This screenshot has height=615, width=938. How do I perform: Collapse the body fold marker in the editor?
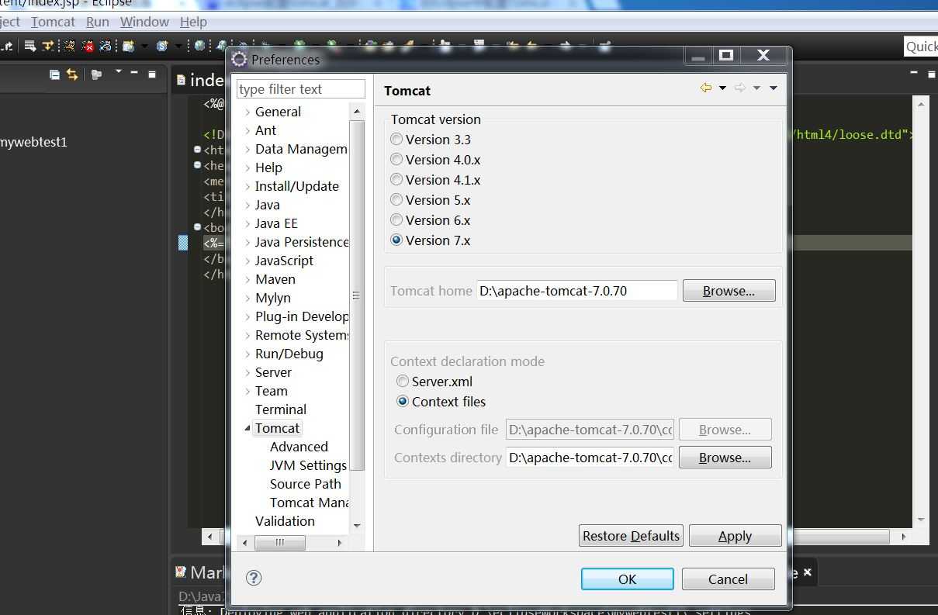[197, 227]
